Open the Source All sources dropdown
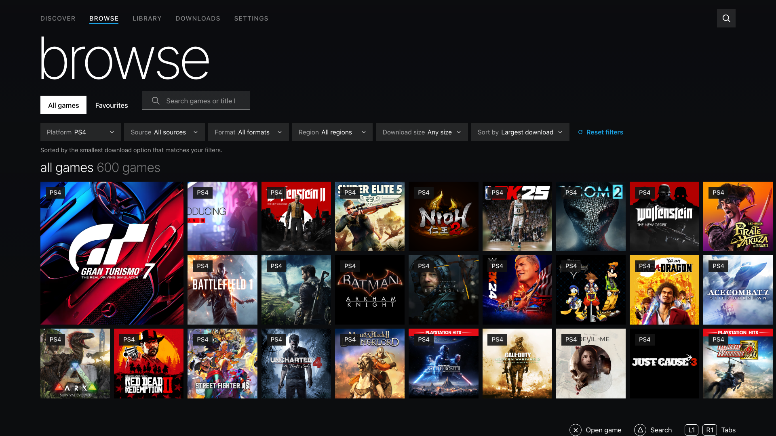Screen dimensions: 776x436 coord(164,132)
